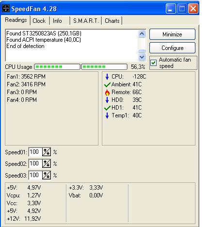The width and height of the screenshot is (209, 227).
Task: Click the blue down arrow beside Temp1
Action: click(107, 115)
